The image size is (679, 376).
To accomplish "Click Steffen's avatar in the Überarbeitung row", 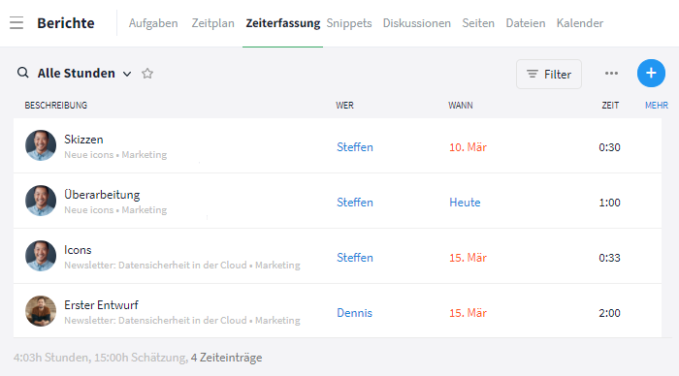I will [41, 201].
